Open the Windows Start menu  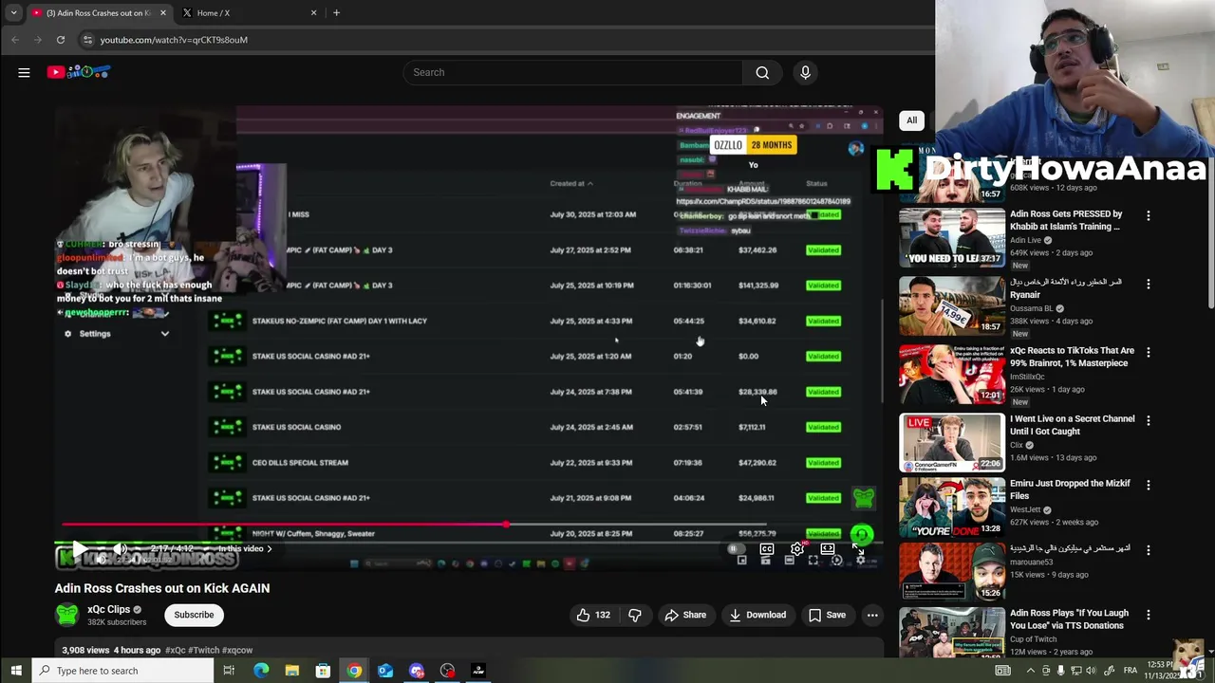(16, 671)
